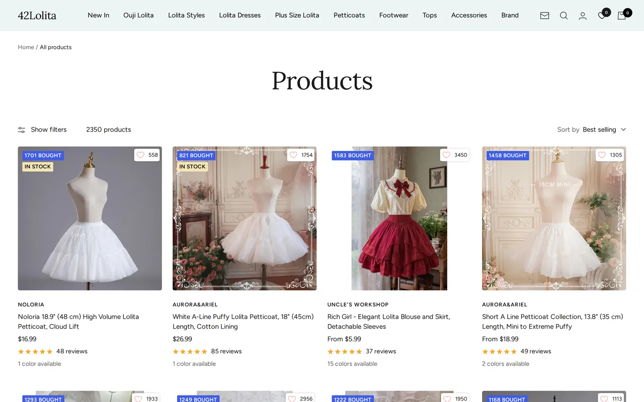Click the Home breadcrumb link
Screen dimensions: 644x402
[x=26, y=47]
